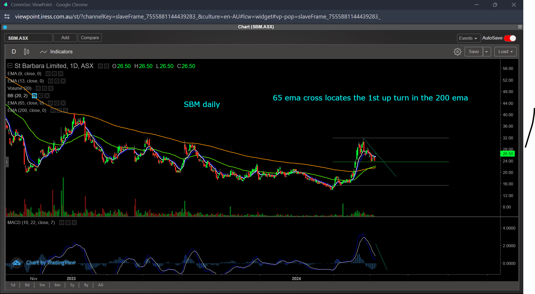
Task: Open MACD indicator settings gear
Action: tap(68, 222)
